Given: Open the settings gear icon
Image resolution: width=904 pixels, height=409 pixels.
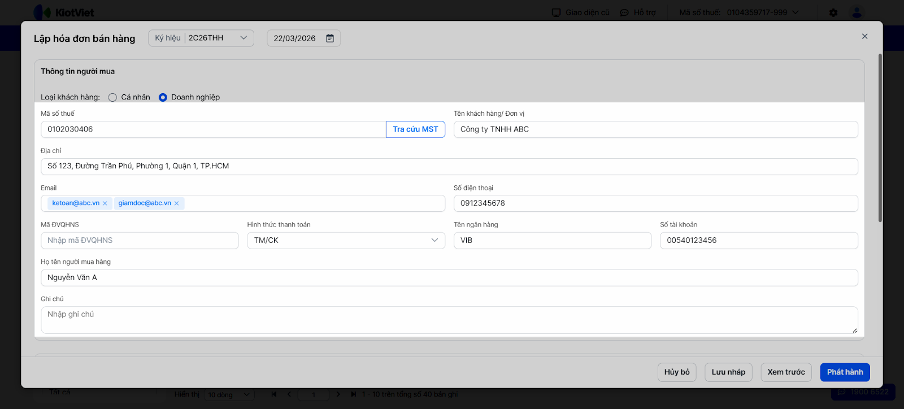Looking at the screenshot, I should coord(833,12).
